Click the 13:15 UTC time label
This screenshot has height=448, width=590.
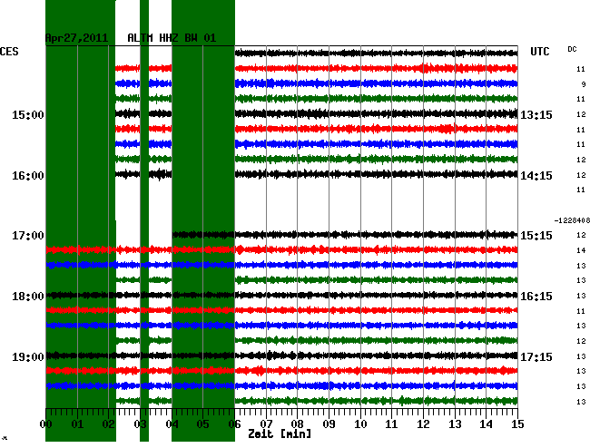coord(536,115)
